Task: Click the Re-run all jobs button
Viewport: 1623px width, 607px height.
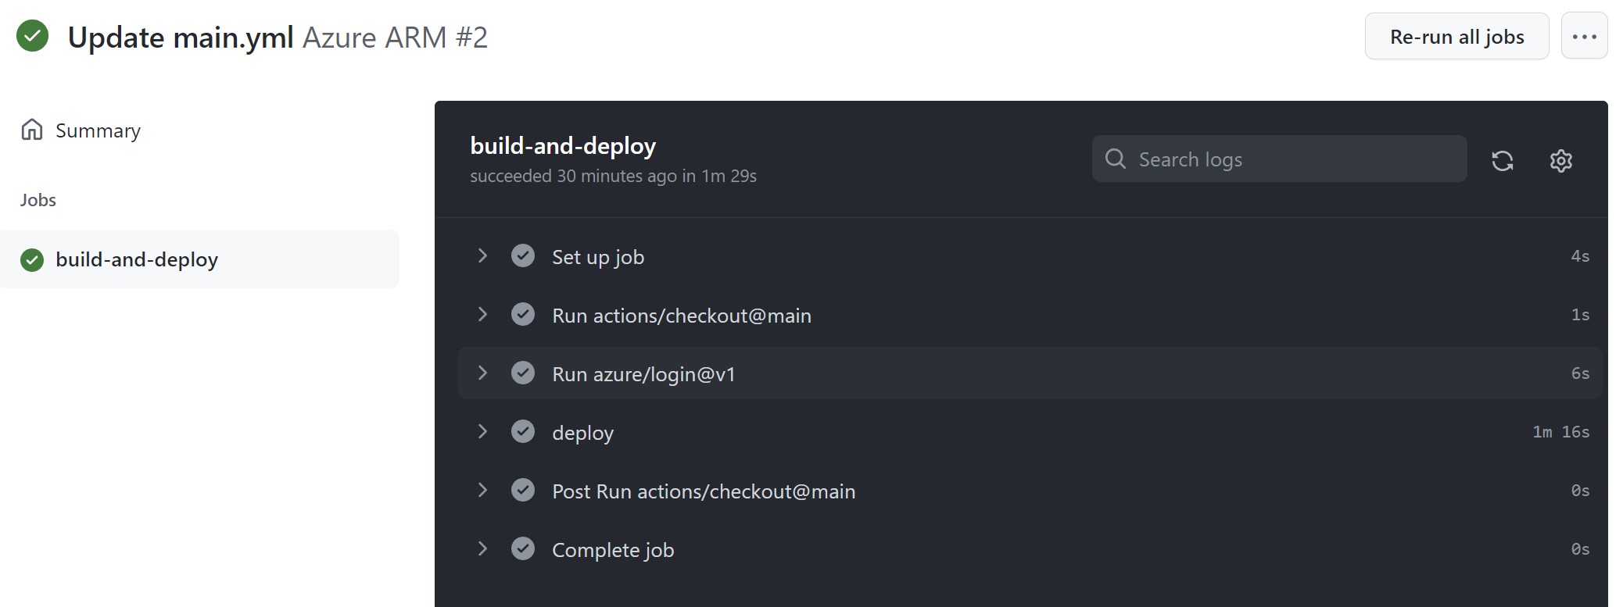Action: 1456,36
